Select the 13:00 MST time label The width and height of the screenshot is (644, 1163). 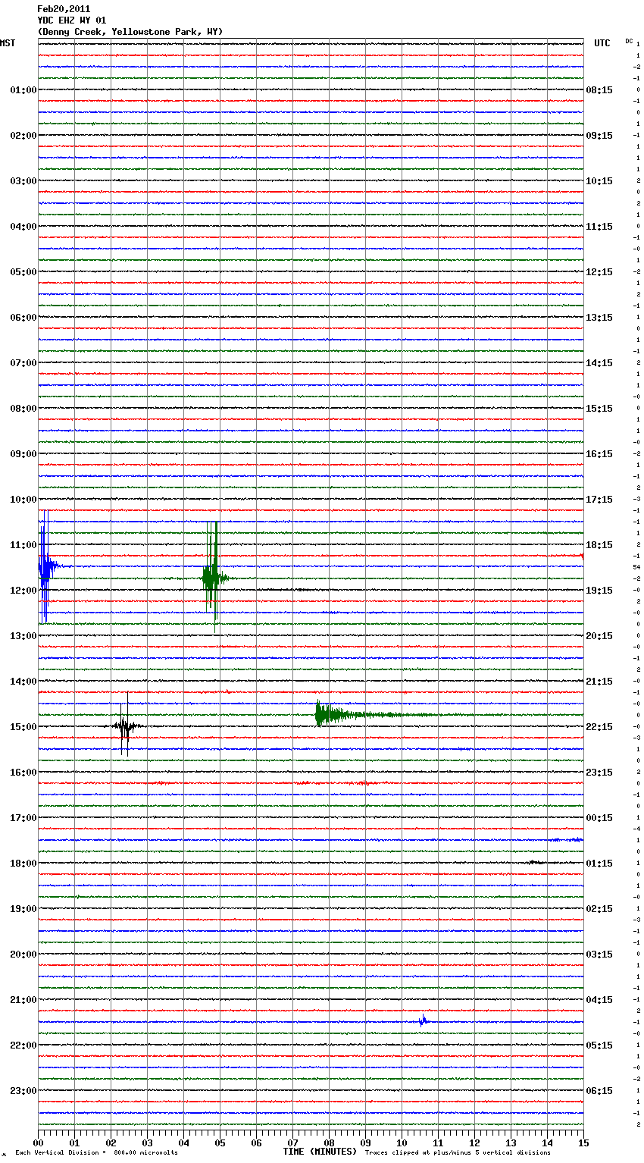coord(23,636)
